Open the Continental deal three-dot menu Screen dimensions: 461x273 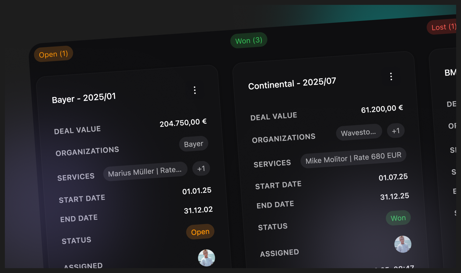click(x=391, y=76)
